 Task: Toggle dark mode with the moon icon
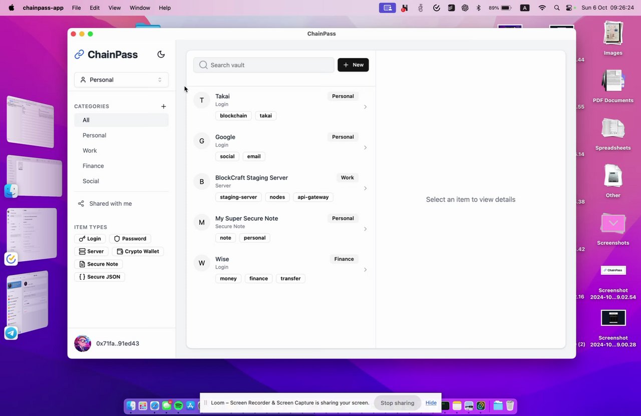[161, 55]
